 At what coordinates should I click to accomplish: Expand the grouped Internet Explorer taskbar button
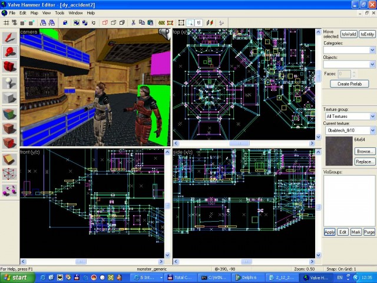coord(147,278)
